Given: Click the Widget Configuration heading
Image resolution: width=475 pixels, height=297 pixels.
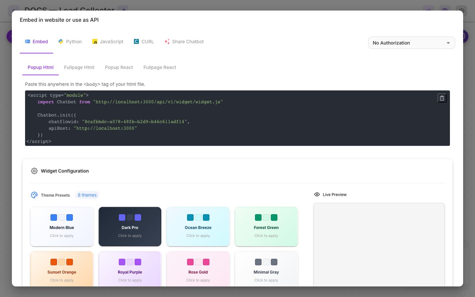Looking at the screenshot, I should click(x=65, y=171).
